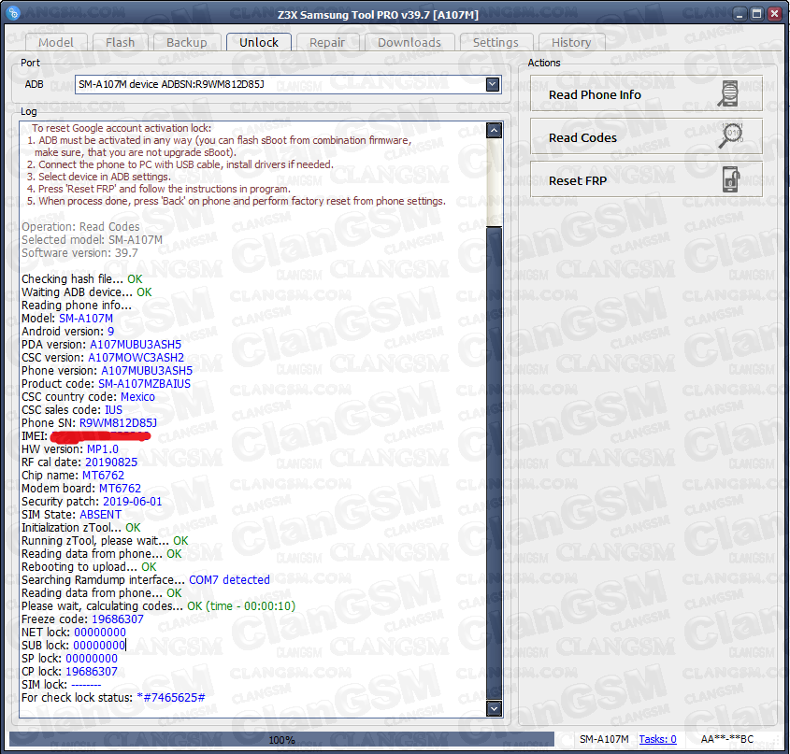Close the Z3X Samsung Tool window
The width and height of the screenshot is (790, 754).
774,14
